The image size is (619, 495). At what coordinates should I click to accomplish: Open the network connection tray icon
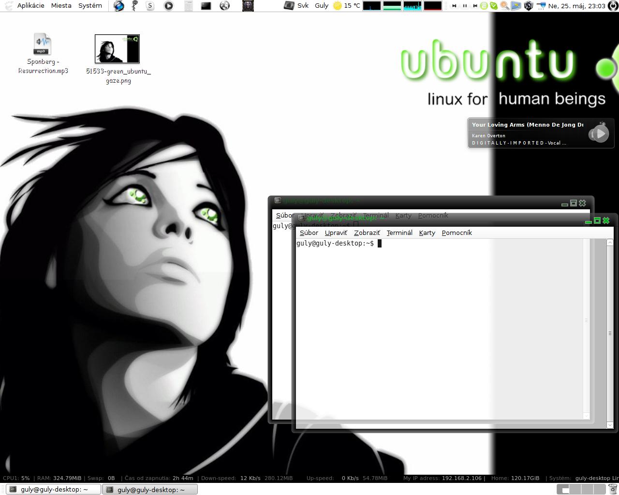(541, 6)
